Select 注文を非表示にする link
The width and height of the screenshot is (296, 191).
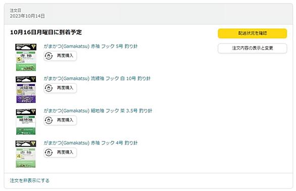click(x=29, y=180)
